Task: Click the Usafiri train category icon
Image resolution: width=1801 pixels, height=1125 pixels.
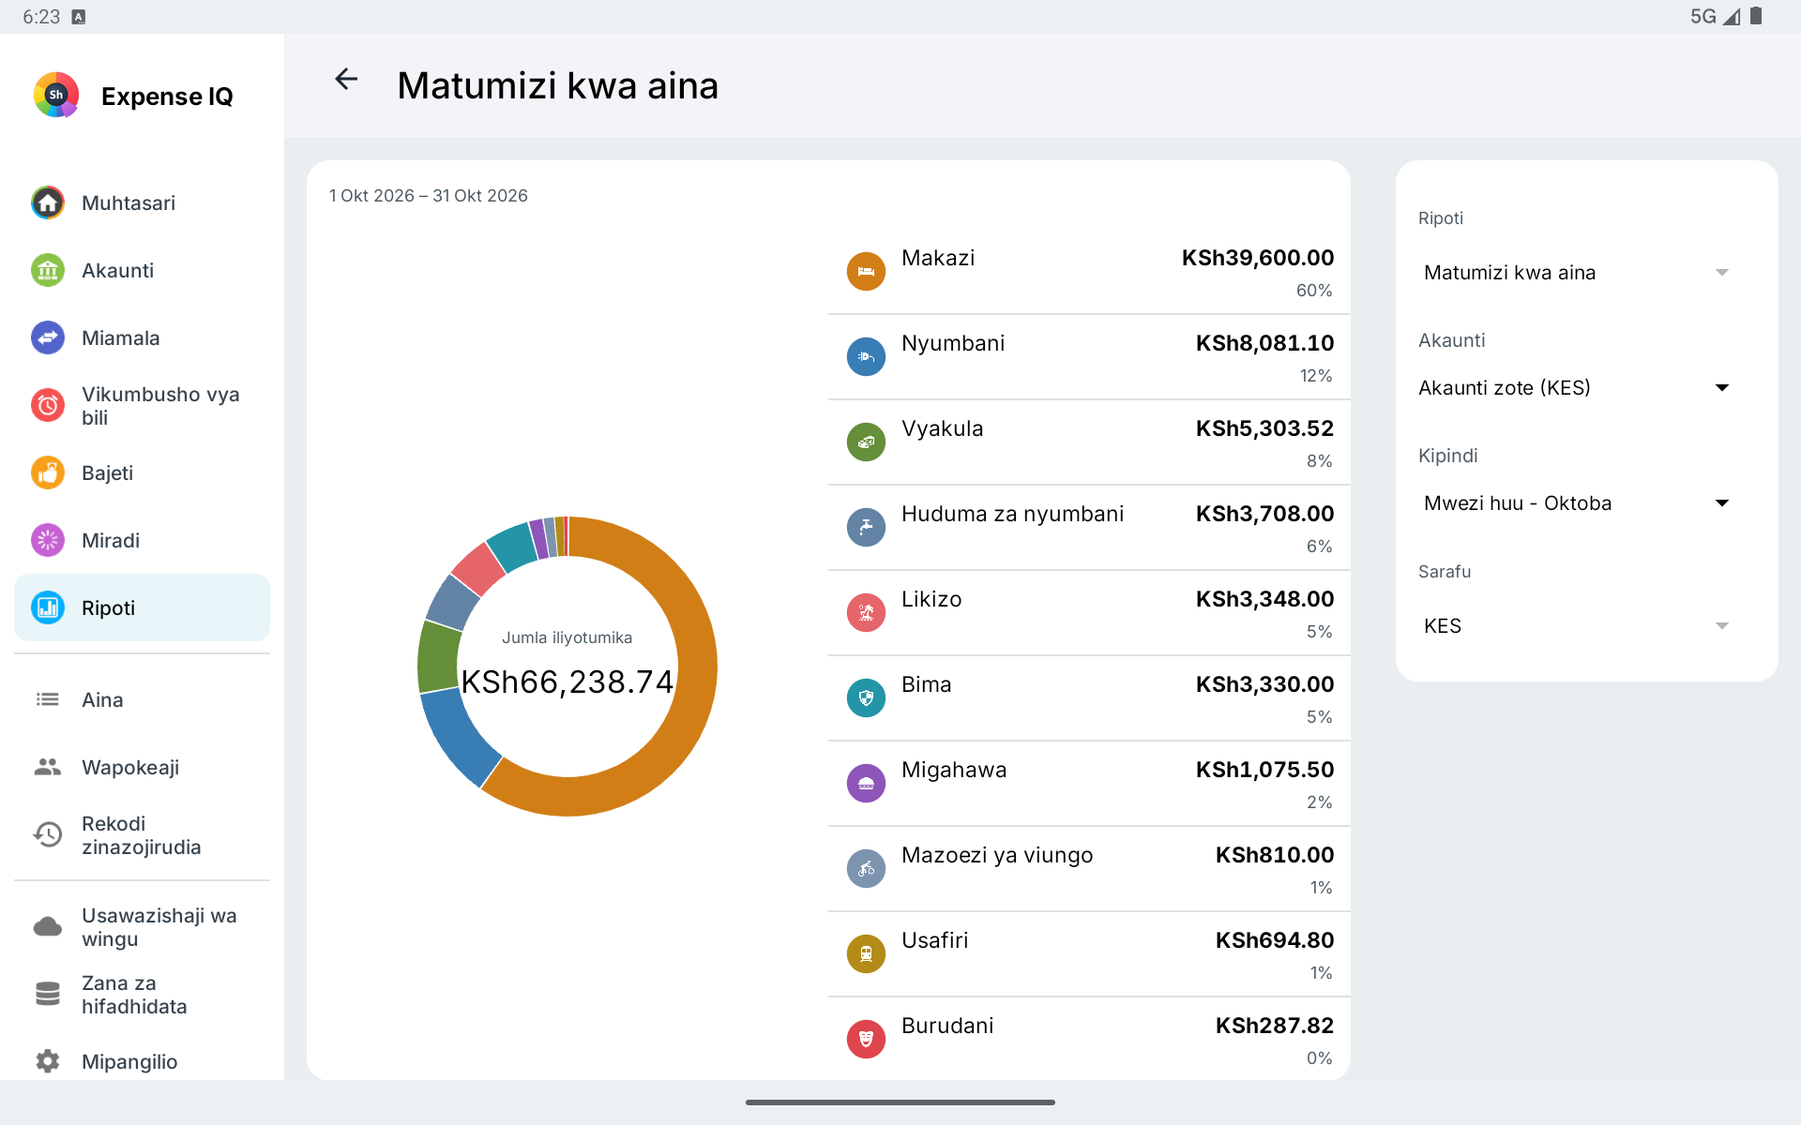Action: [x=866, y=954]
